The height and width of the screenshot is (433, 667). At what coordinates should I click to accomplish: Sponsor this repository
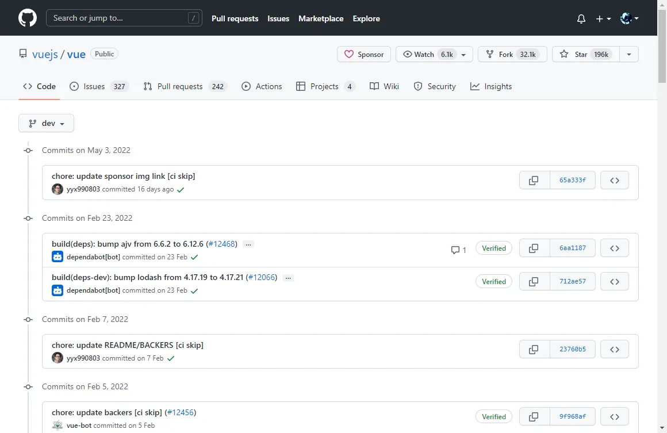point(364,54)
